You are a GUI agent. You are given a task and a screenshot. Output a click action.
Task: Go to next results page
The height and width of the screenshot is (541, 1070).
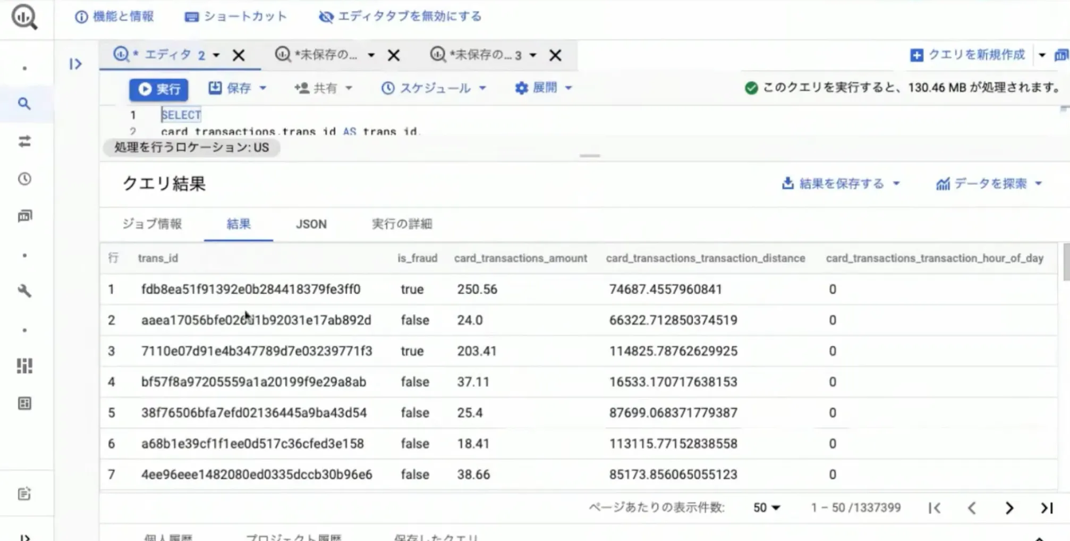(x=1009, y=508)
